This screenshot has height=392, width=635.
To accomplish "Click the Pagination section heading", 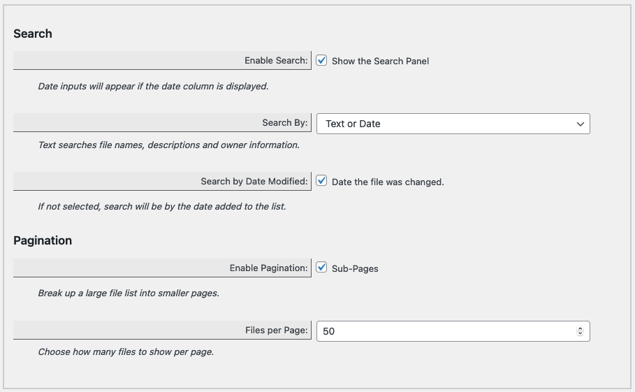I will [x=43, y=240].
